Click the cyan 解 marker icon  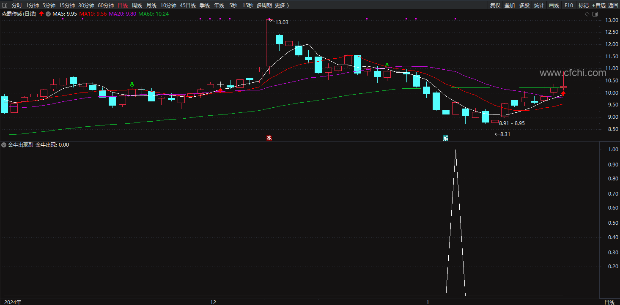pyautogui.click(x=445, y=138)
